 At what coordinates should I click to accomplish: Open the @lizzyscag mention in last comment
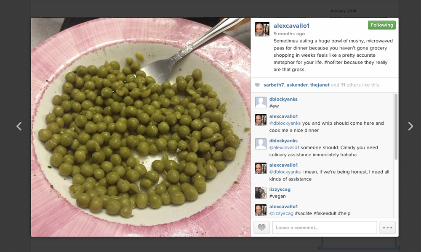tap(281, 213)
